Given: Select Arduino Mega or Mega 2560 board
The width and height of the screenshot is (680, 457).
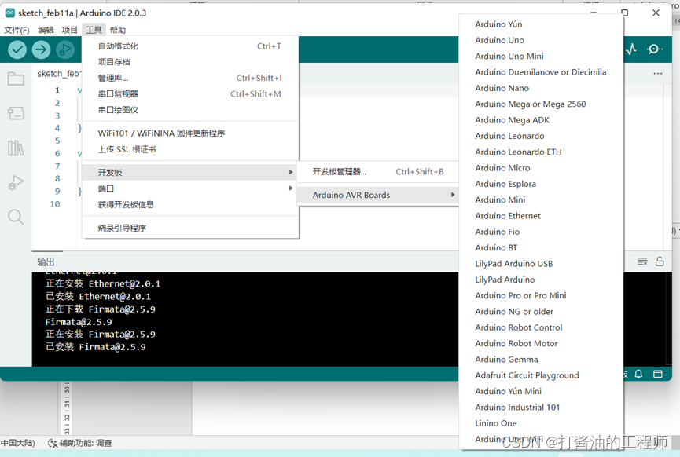Looking at the screenshot, I should click(x=530, y=104).
